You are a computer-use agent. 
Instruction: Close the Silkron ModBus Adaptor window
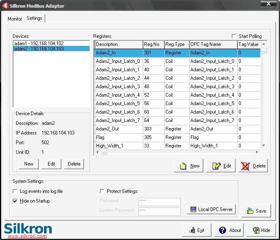[268, 4]
